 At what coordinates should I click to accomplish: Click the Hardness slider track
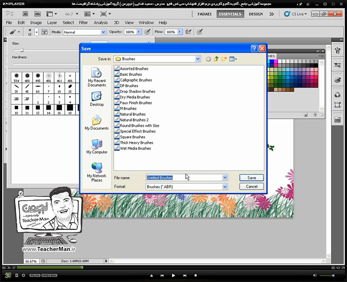pyautogui.click(x=46, y=64)
